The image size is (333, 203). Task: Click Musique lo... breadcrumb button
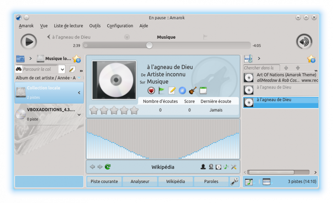tap(54, 58)
